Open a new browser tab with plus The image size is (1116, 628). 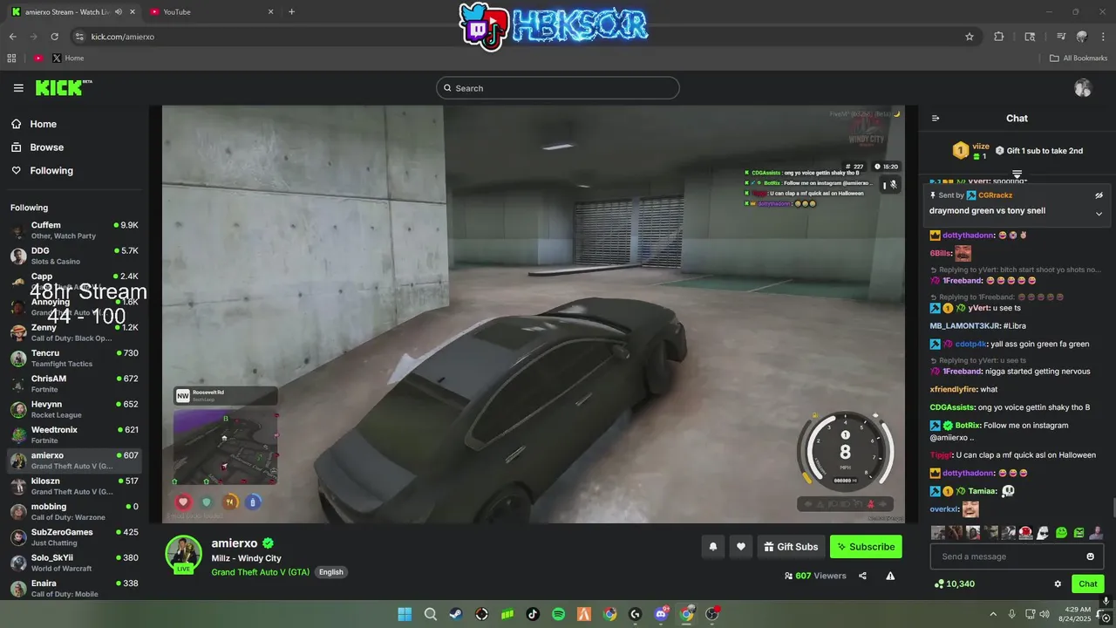pyautogui.click(x=291, y=11)
